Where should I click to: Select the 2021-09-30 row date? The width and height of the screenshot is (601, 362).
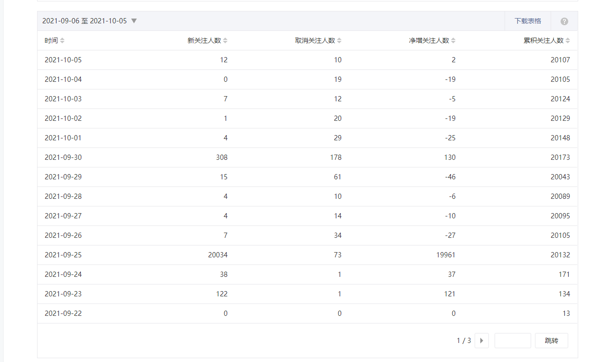click(63, 157)
